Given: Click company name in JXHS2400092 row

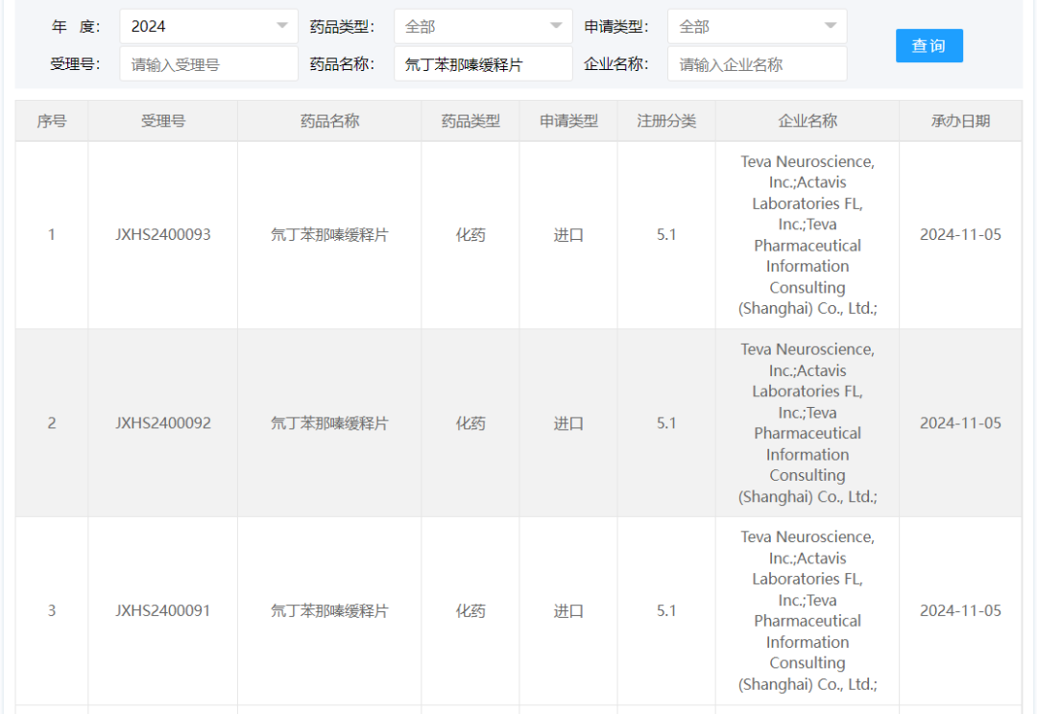Looking at the screenshot, I should (x=808, y=423).
